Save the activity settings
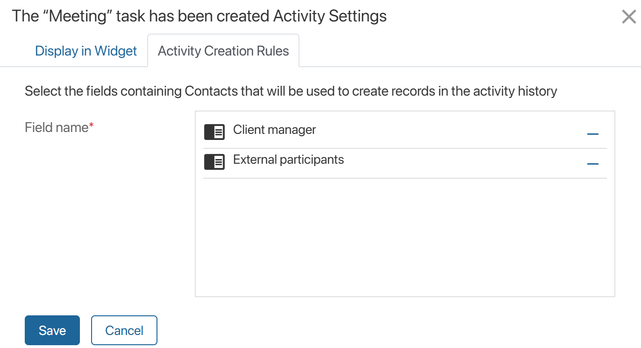This screenshot has width=641, height=348. pyautogui.click(x=52, y=330)
